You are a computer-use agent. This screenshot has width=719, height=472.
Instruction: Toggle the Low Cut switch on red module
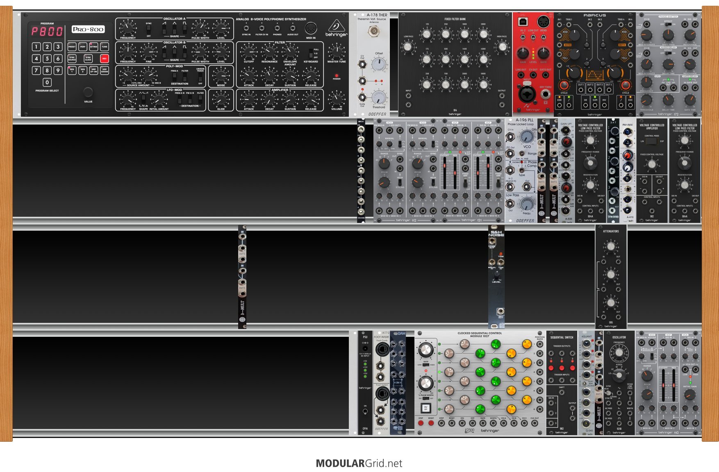tap(533, 37)
